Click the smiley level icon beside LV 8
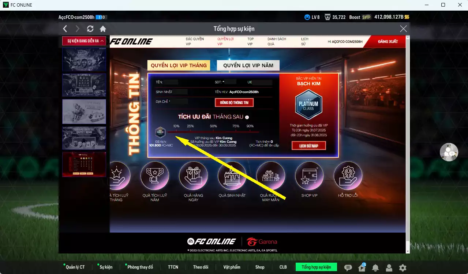468x274 pixels. (307, 17)
